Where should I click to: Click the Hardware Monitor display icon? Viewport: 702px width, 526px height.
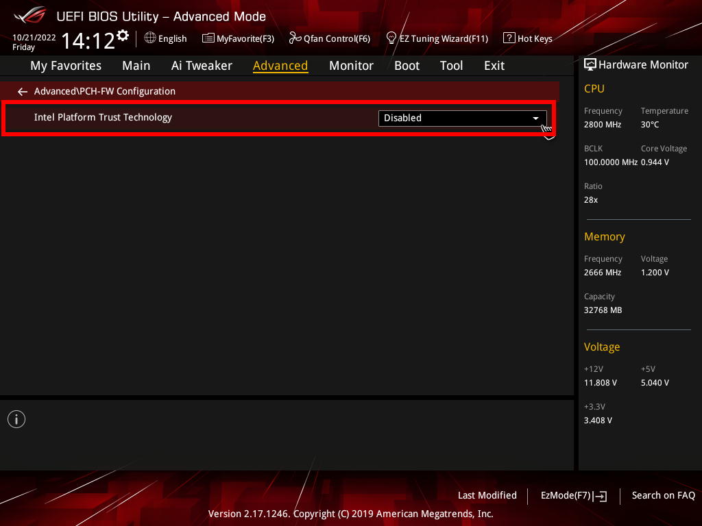(590, 65)
